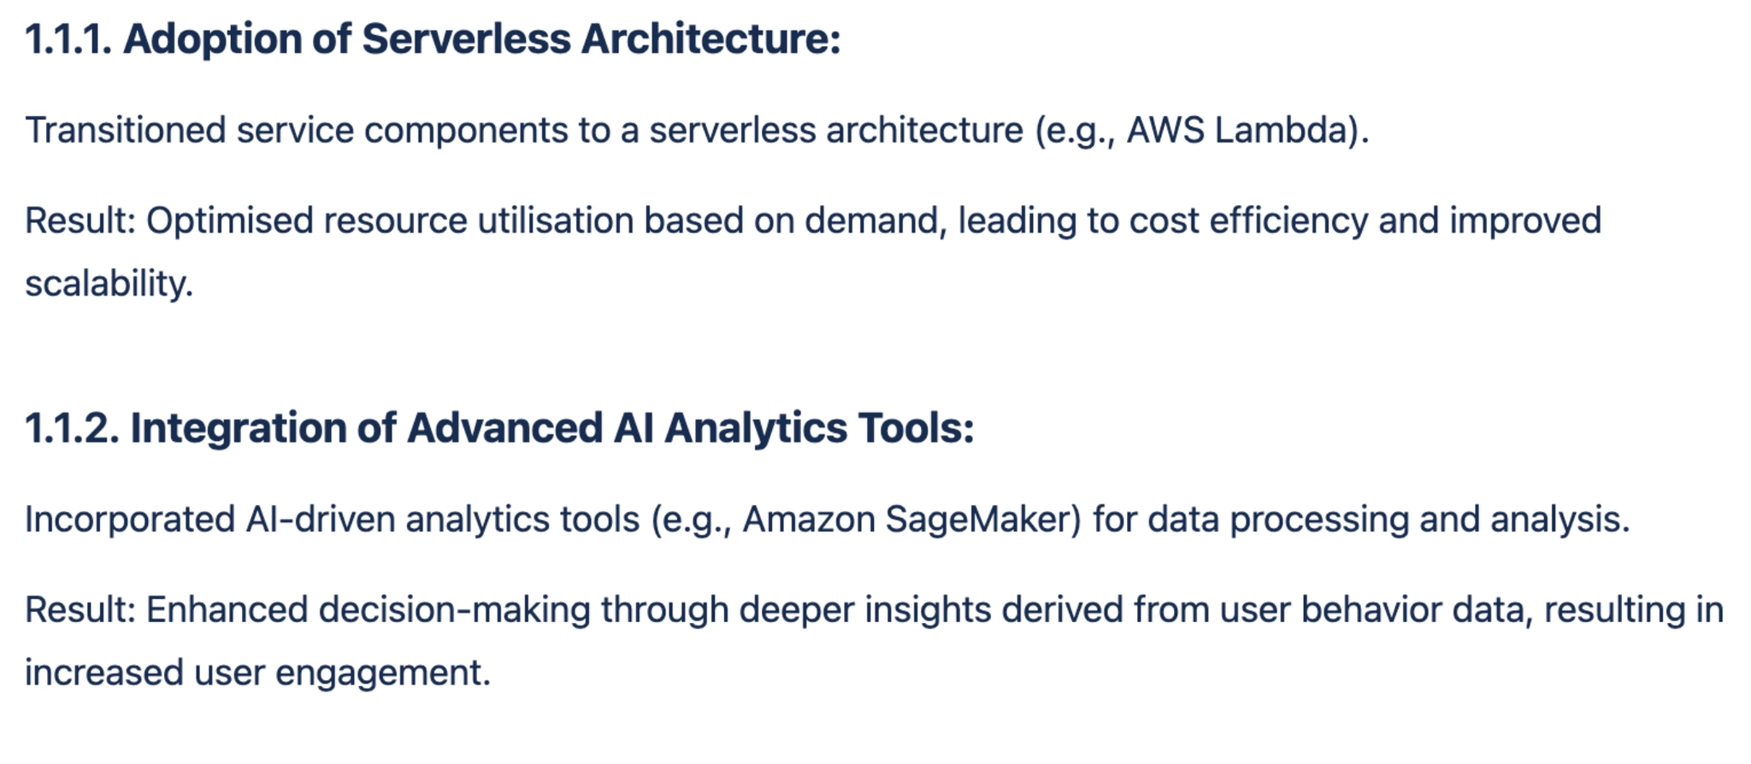The width and height of the screenshot is (1751, 764).
Task: Place cursor on the word "Transitioned"
Action: pos(125,131)
